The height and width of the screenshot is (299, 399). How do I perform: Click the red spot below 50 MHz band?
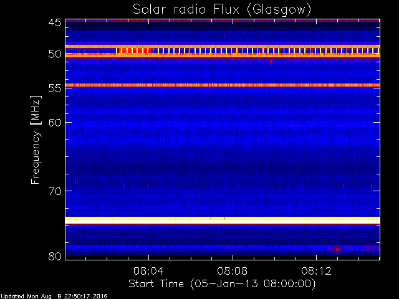click(x=271, y=62)
